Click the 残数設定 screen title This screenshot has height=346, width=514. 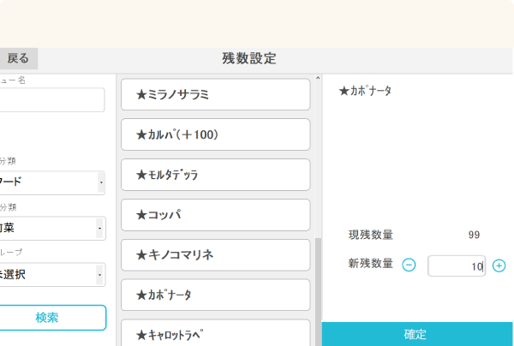(x=248, y=58)
